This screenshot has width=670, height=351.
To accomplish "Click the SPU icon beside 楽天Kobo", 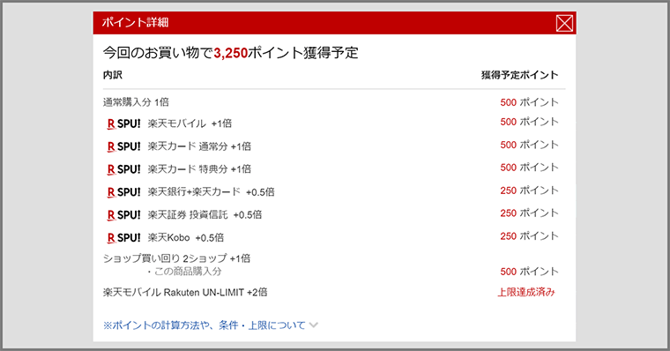I will 123,238.
